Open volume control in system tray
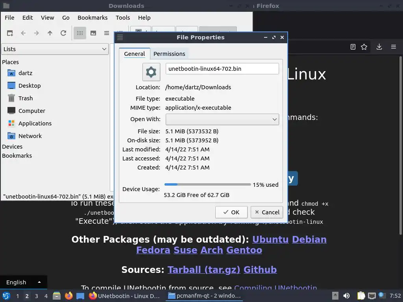Screen dimensions: 403x302 click(x=346, y=296)
